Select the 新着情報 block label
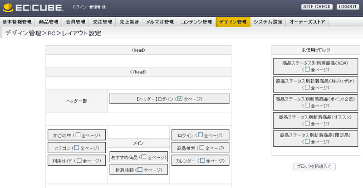Viewport: 363px width, 188px height. tap(124, 170)
